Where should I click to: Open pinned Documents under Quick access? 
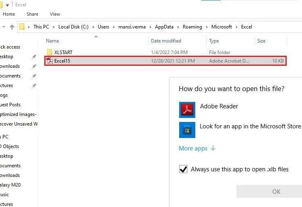click(10, 76)
